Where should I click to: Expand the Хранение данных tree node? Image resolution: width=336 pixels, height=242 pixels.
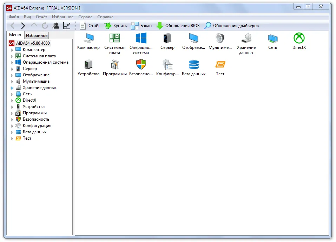pos(12,88)
